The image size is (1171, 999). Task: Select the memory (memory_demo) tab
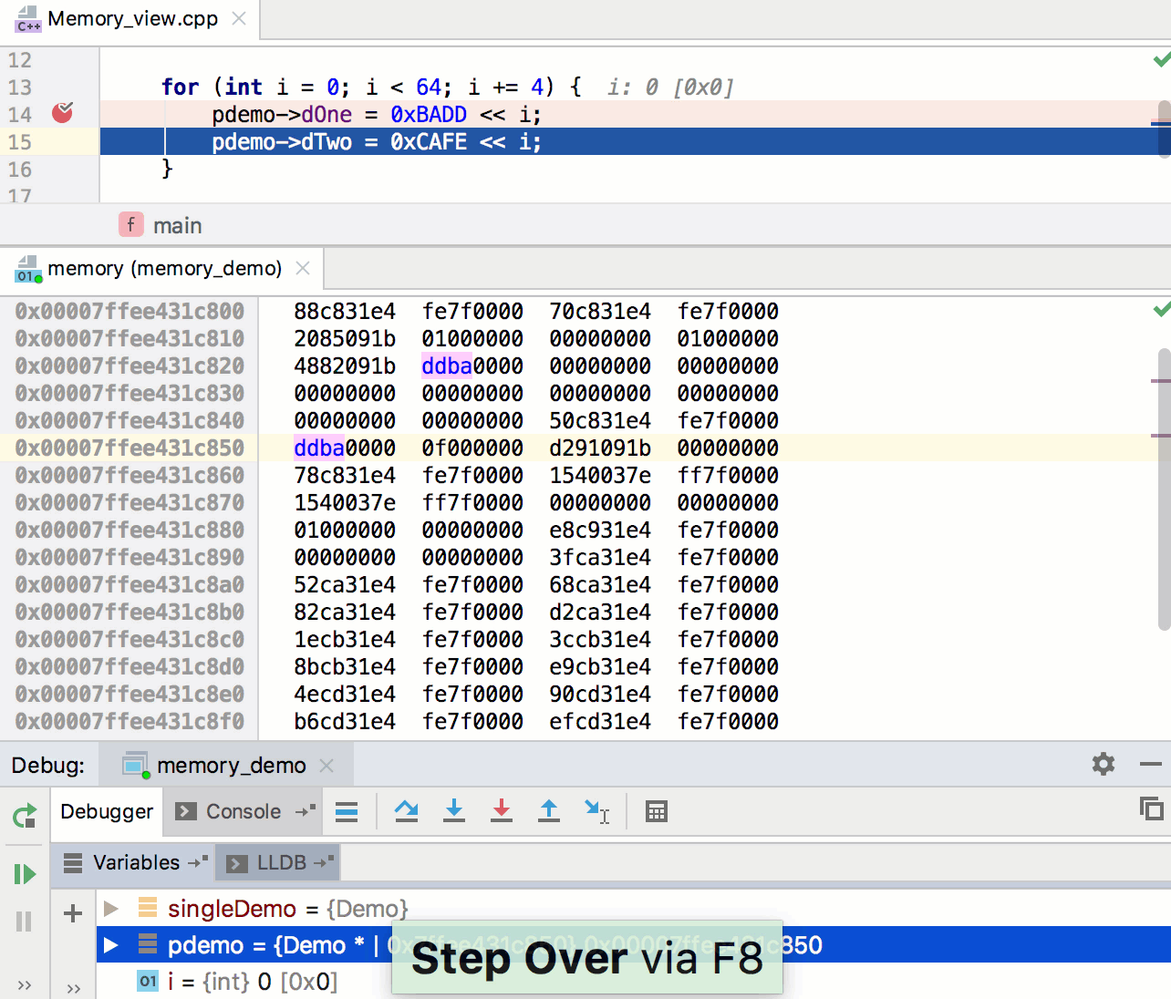tap(164, 269)
